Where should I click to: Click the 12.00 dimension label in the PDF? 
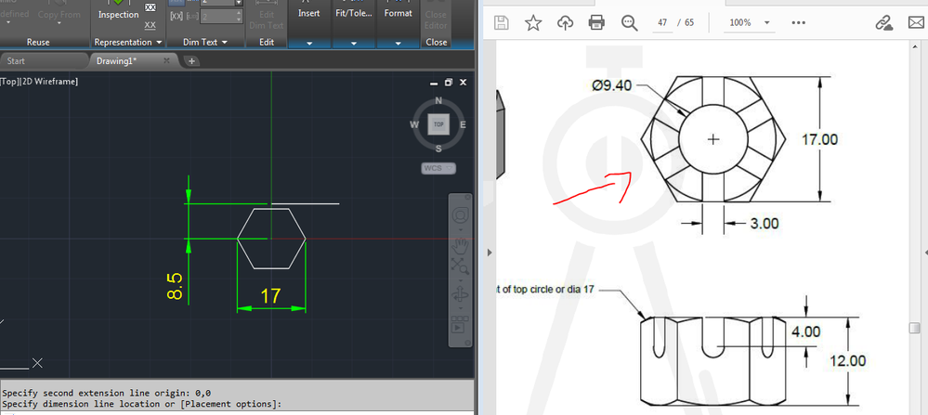pyautogui.click(x=847, y=360)
